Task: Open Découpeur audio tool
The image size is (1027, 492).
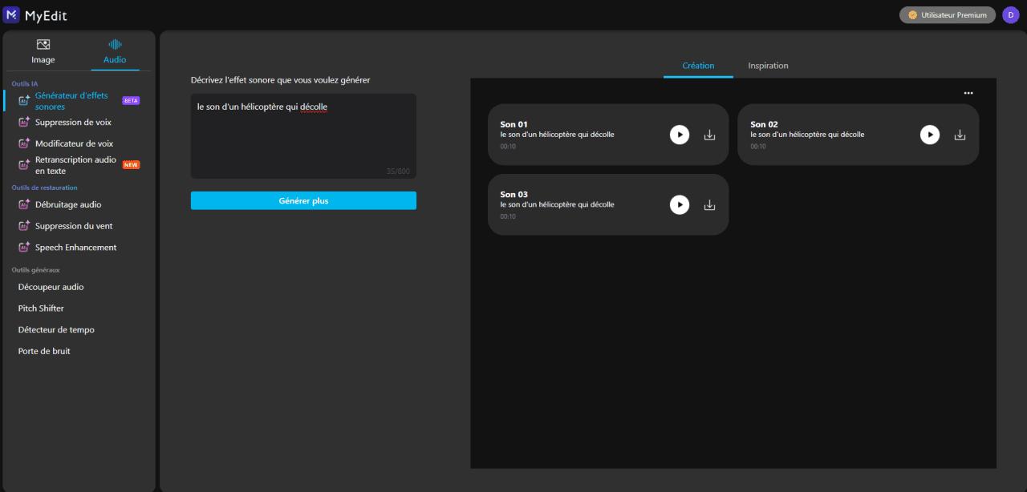Action: pos(51,287)
